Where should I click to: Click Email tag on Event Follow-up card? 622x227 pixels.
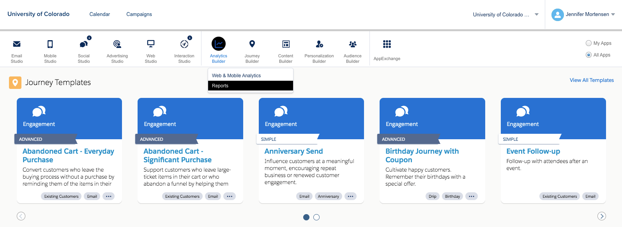(x=590, y=196)
